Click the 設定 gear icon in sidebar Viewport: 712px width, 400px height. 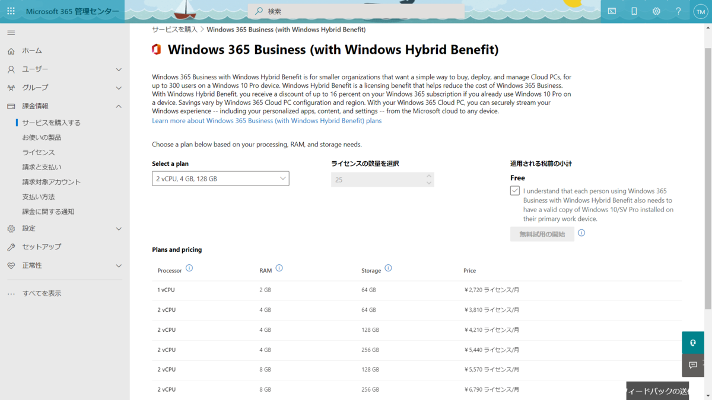[x=11, y=229]
